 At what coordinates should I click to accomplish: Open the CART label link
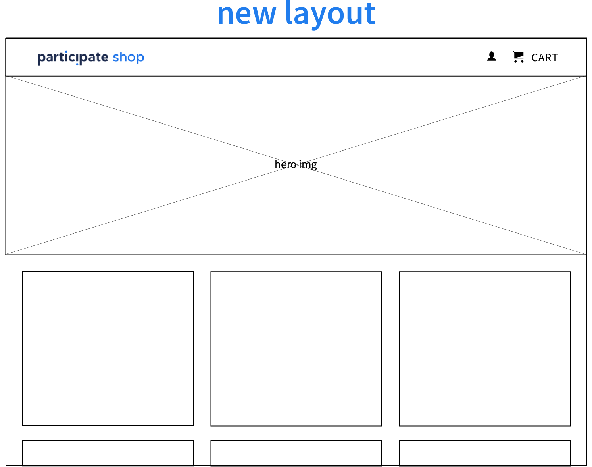pyautogui.click(x=544, y=58)
